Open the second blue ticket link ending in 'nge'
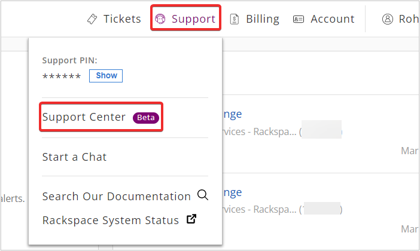The image size is (420, 251). [233, 192]
